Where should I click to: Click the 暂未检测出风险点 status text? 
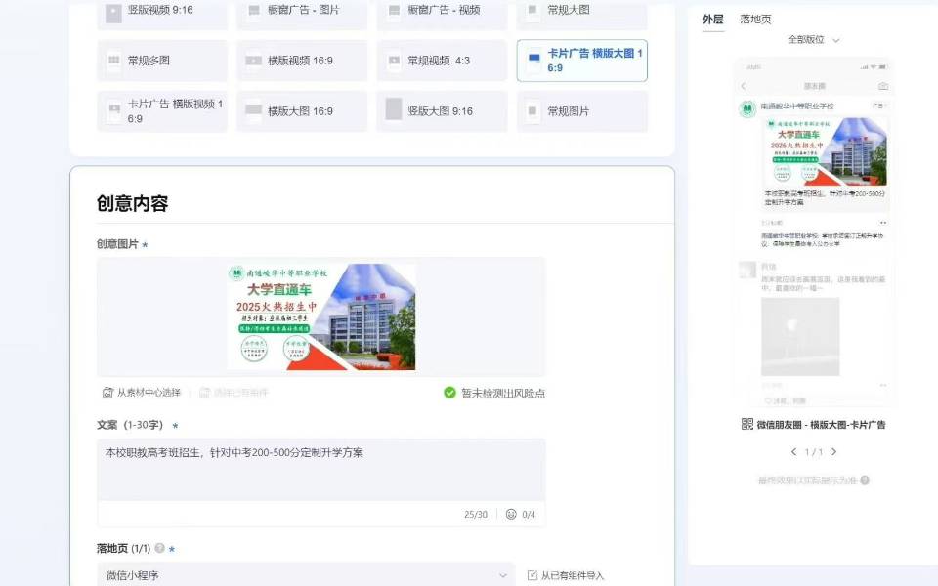(503, 393)
